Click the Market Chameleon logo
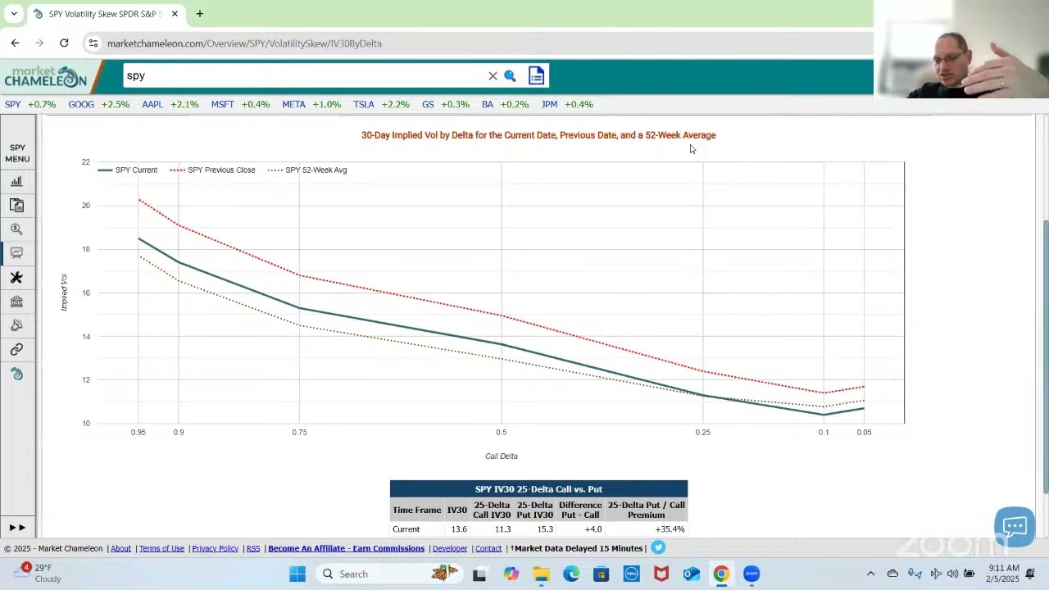The height and width of the screenshot is (590, 1049). [x=45, y=77]
